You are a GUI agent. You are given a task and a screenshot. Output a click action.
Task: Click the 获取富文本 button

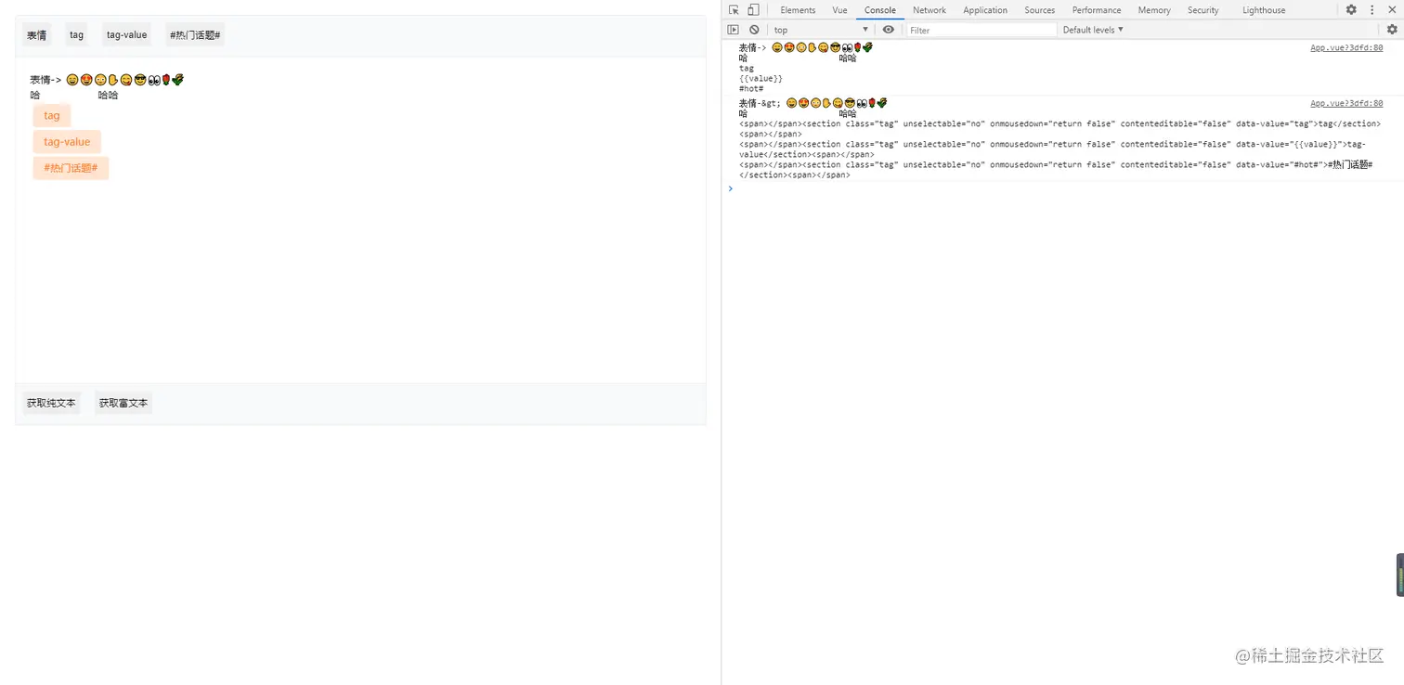[123, 403]
